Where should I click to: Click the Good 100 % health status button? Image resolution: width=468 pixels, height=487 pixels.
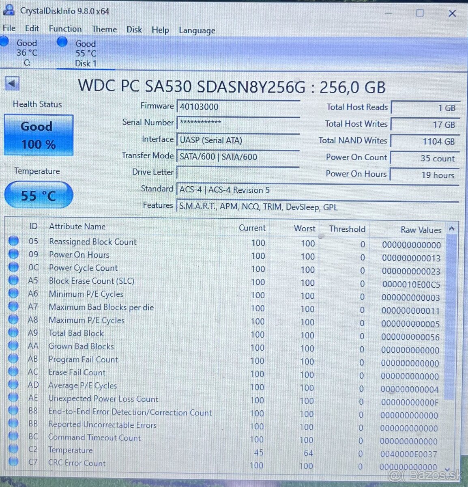(39, 135)
